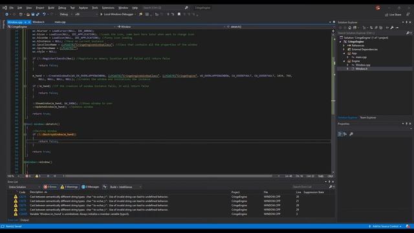Open the Build + IntelliSense dropdown
Viewport: 414px width, 233px height.
pos(125,187)
